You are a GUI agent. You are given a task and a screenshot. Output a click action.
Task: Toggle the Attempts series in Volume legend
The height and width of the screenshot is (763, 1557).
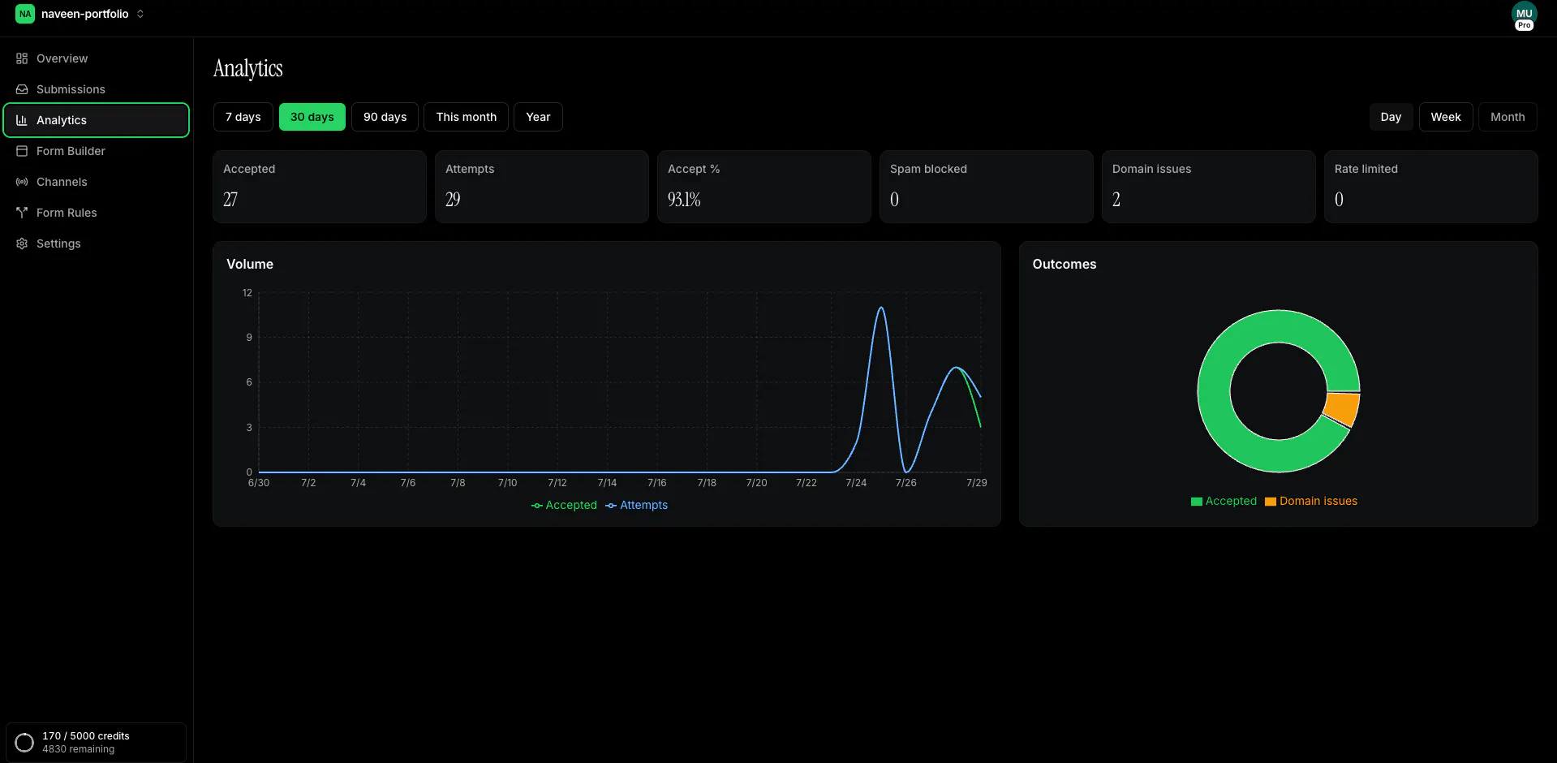(x=637, y=505)
